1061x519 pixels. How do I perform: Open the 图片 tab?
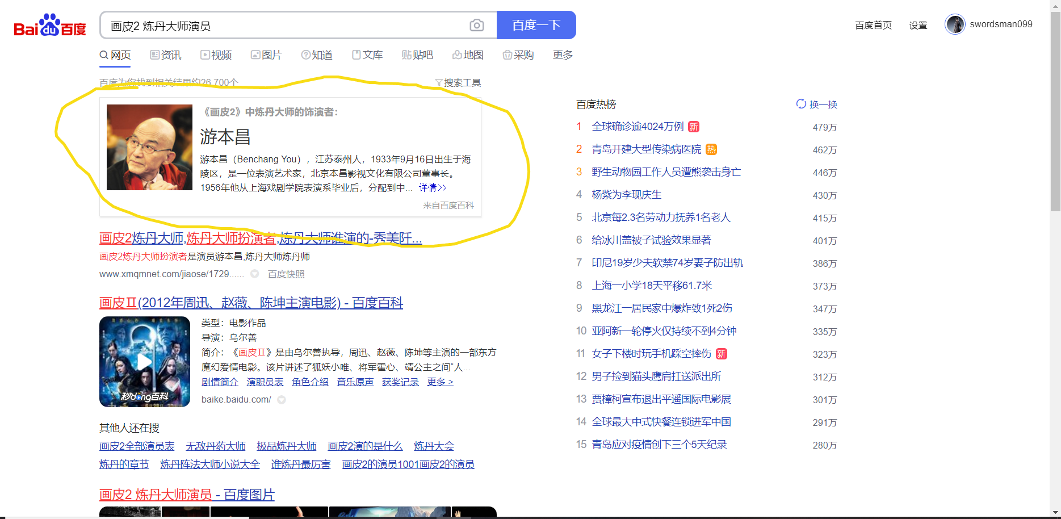click(x=266, y=55)
